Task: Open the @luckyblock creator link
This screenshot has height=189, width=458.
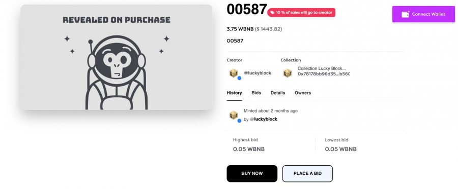Action: point(257,73)
